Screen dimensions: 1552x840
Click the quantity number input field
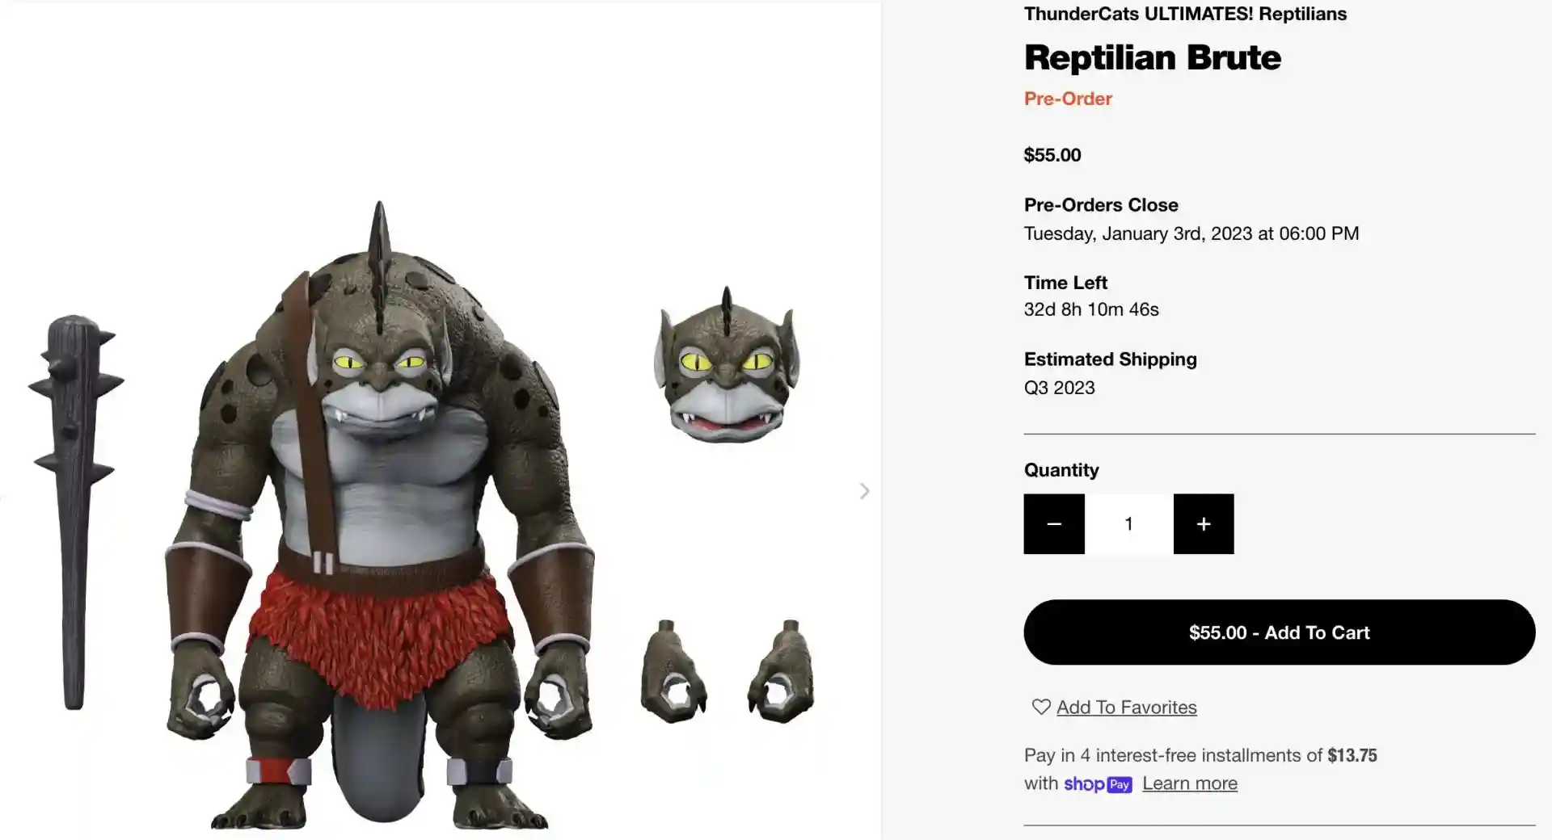1128,524
